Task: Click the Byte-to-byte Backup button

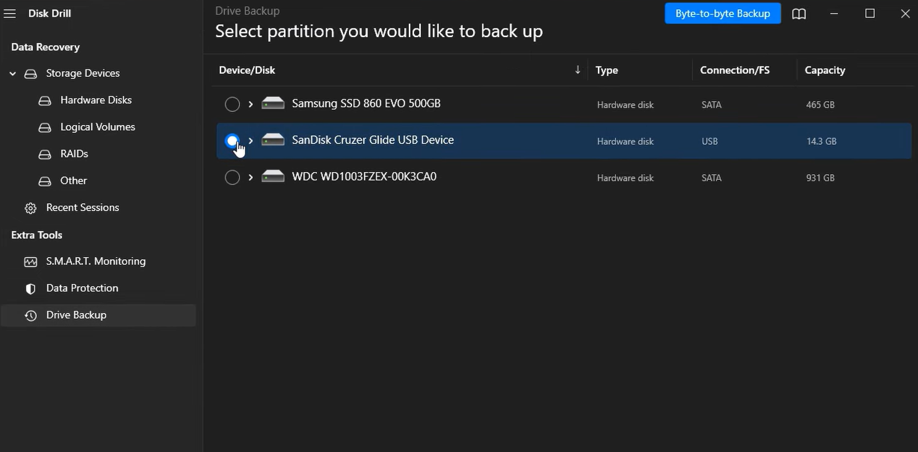Action: pos(723,14)
